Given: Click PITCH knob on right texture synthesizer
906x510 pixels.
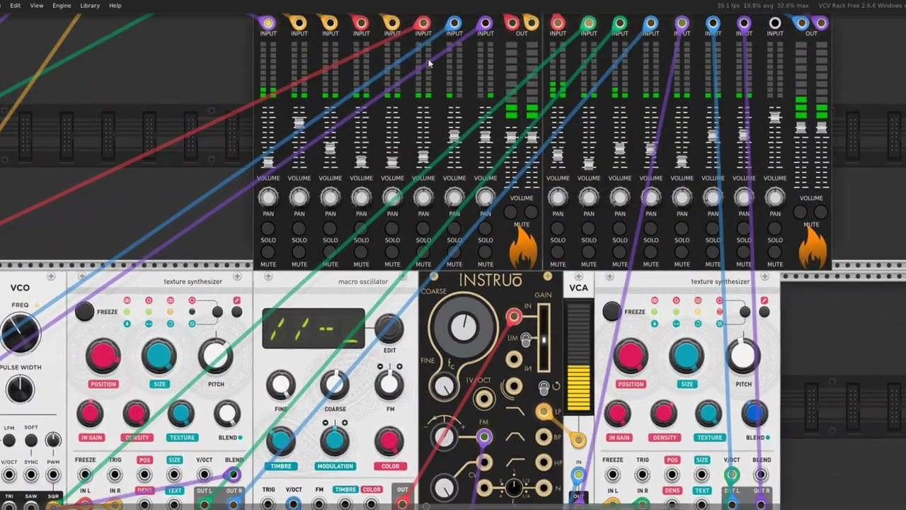Looking at the screenshot, I should [743, 356].
